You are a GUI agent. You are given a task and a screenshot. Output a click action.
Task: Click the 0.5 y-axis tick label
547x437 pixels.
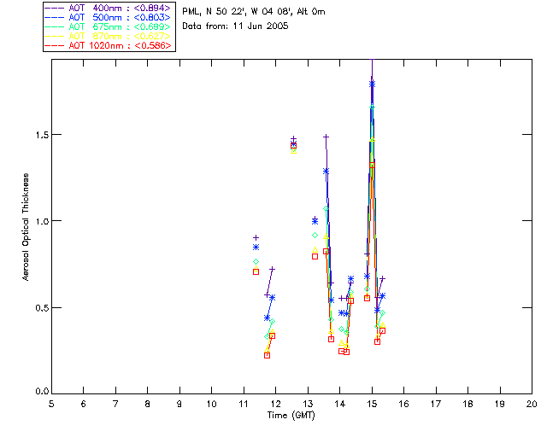tap(42, 308)
